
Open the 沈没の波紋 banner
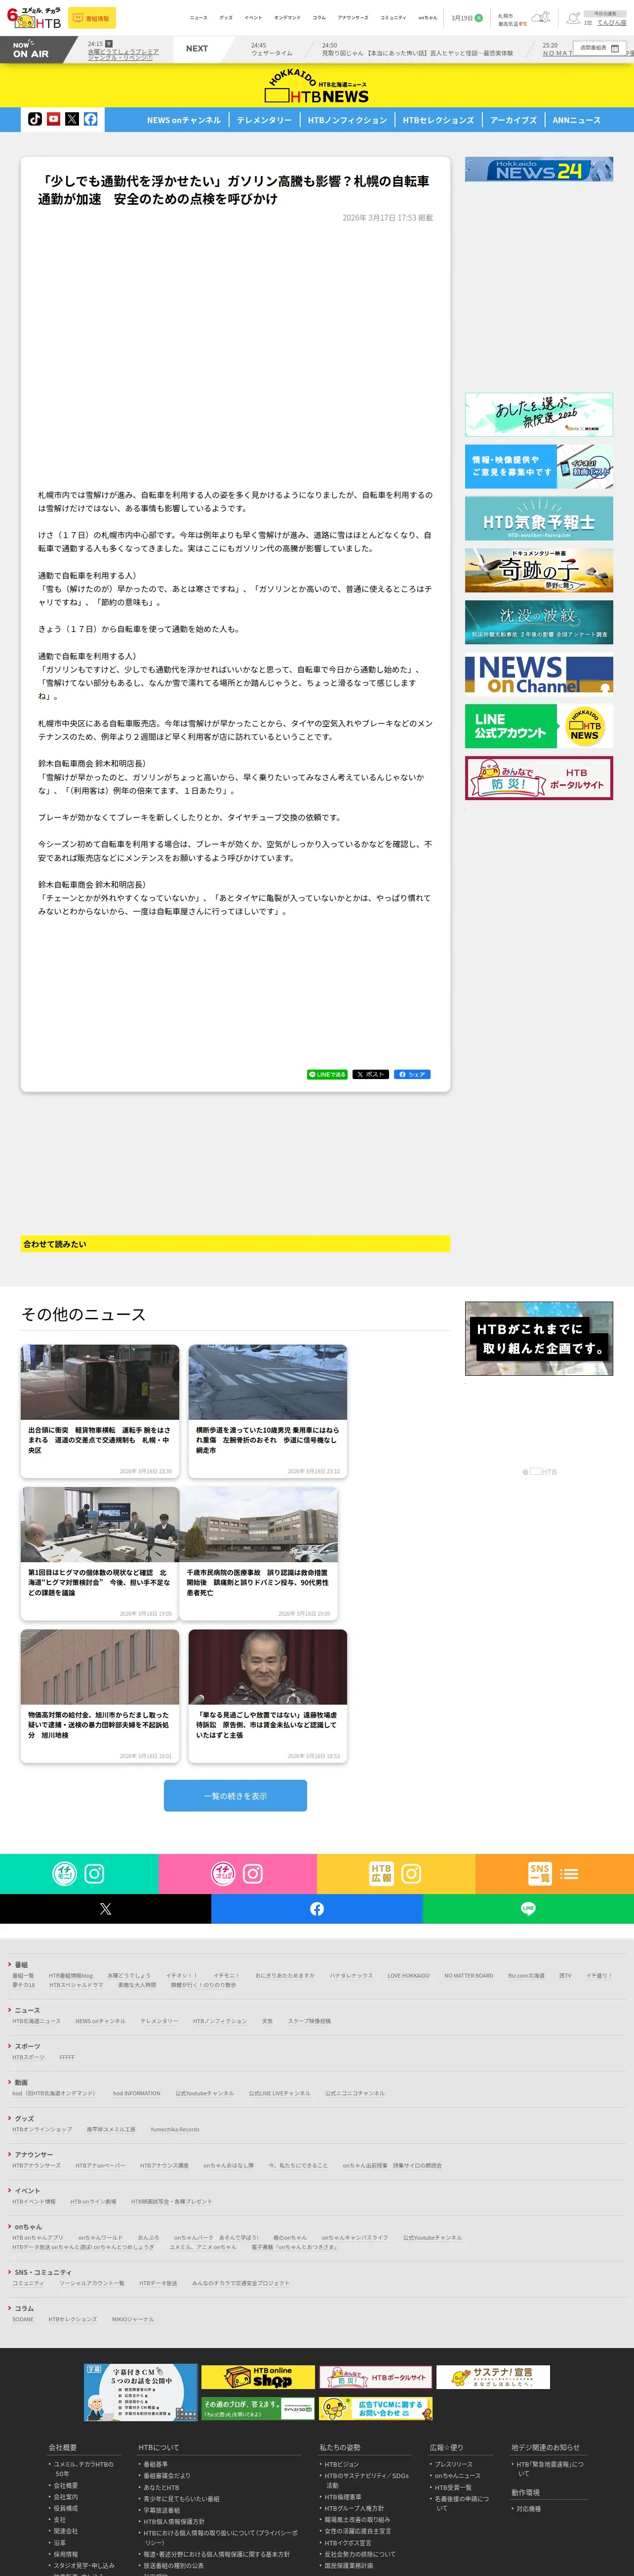tap(538, 622)
